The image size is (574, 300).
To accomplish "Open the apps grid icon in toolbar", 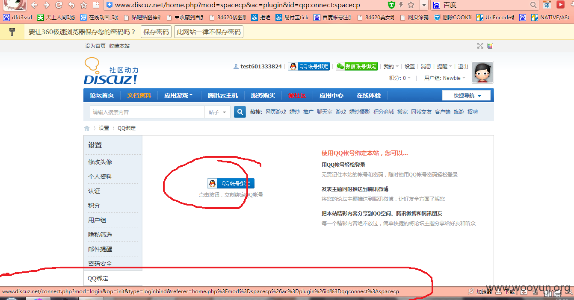I will 96,5.
